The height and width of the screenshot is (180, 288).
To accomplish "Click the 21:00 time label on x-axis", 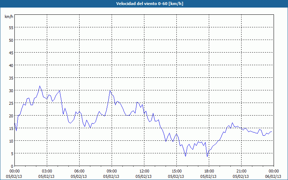I will click(x=241, y=171).
